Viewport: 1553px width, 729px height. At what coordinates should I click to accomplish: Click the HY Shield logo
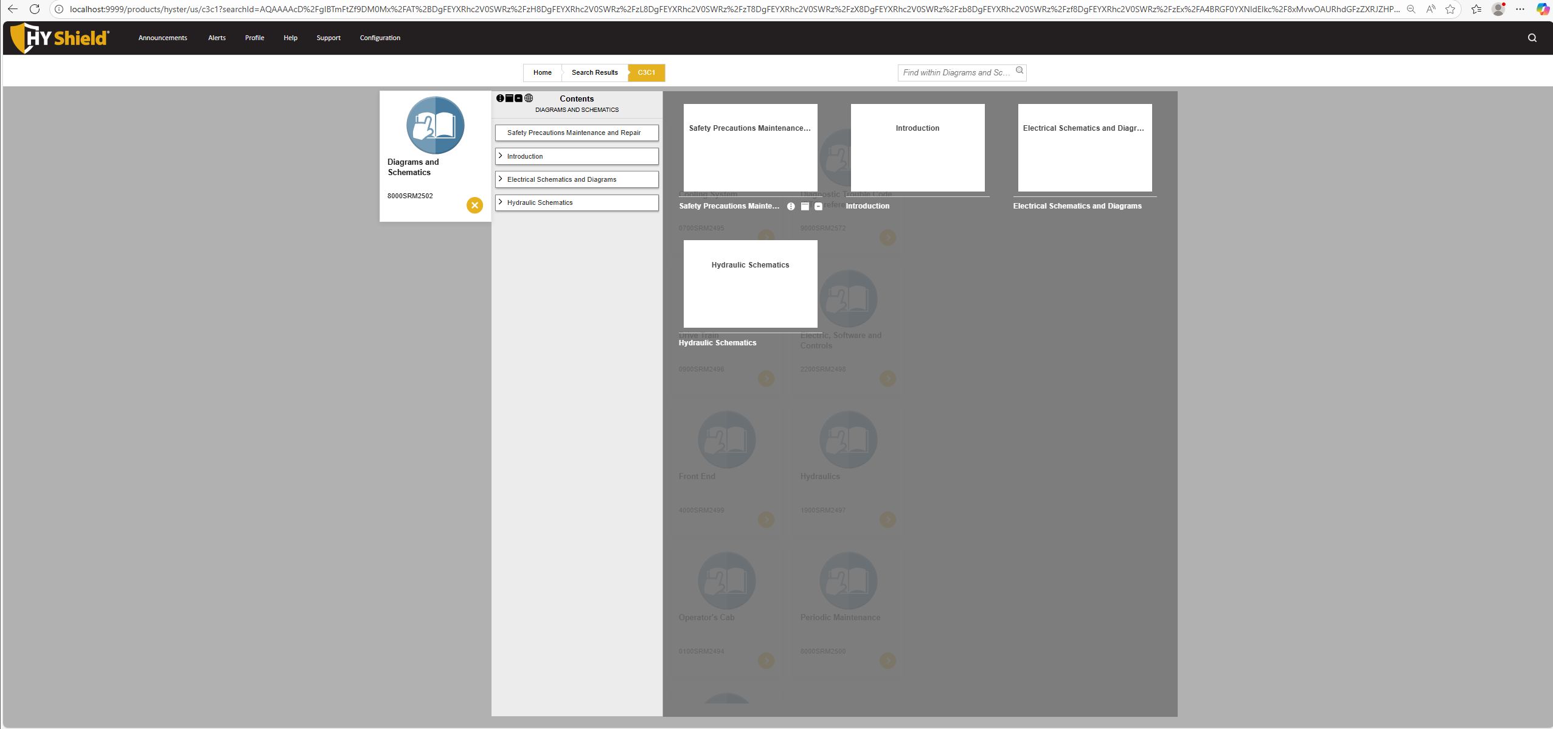(x=60, y=38)
